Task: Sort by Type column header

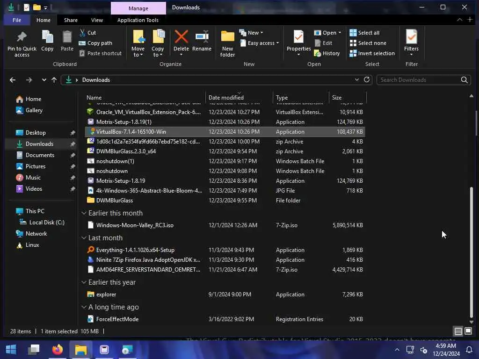Action: tap(301, 97)
